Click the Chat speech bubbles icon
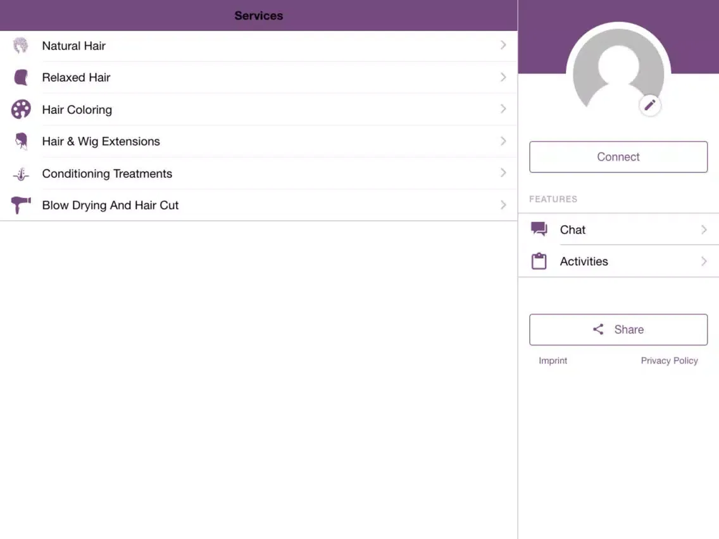This screenshot has width=719, height=539. [x=539, y=230]
